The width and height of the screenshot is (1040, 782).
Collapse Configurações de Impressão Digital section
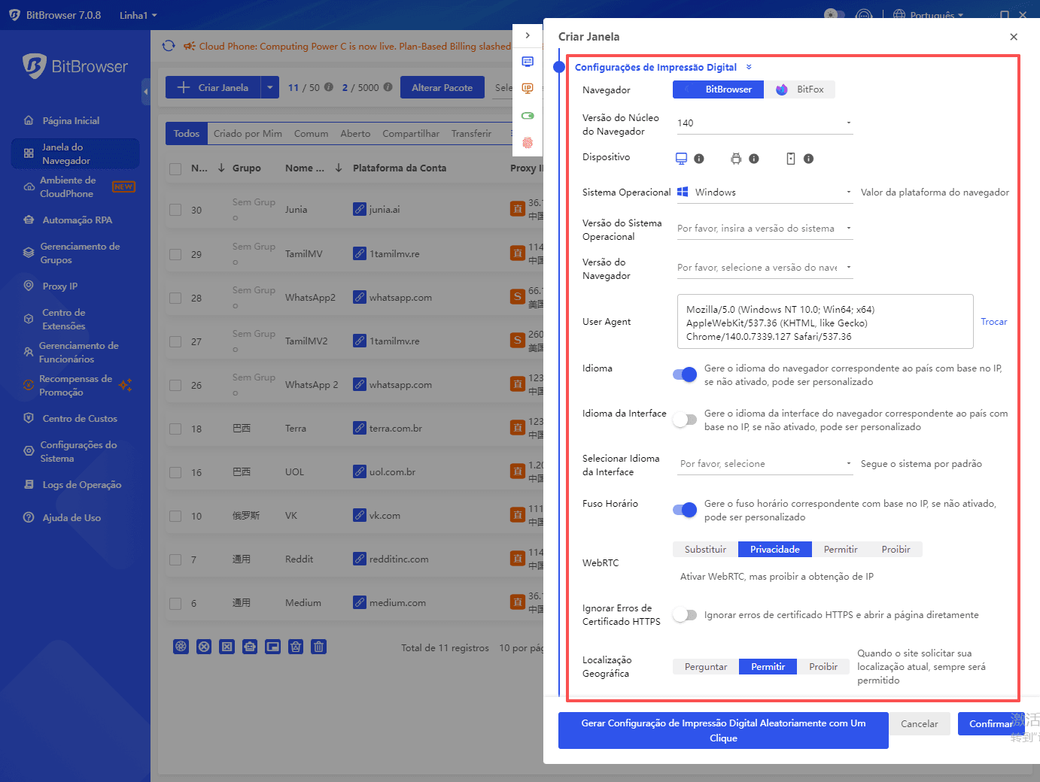click(749, 67)
